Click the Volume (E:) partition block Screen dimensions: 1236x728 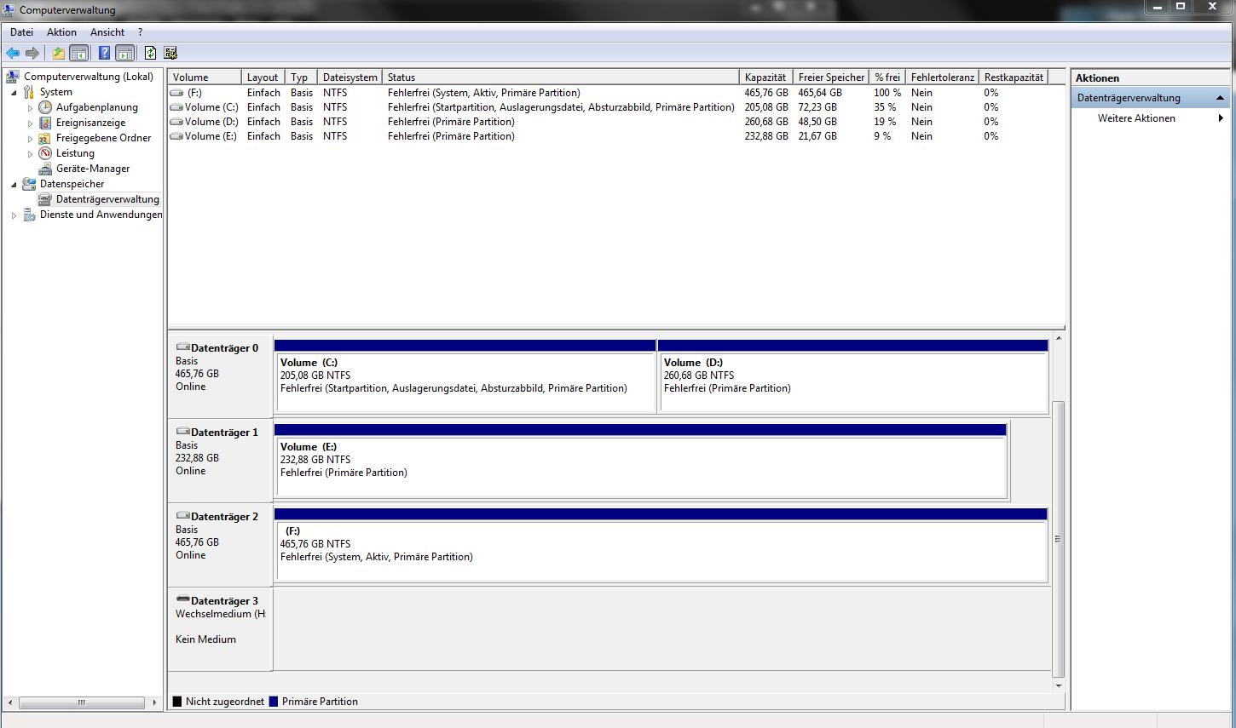640,467
